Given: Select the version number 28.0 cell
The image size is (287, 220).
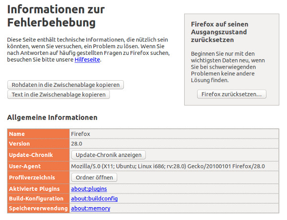Looking at the screenshot, I should [x=77, y=144].
